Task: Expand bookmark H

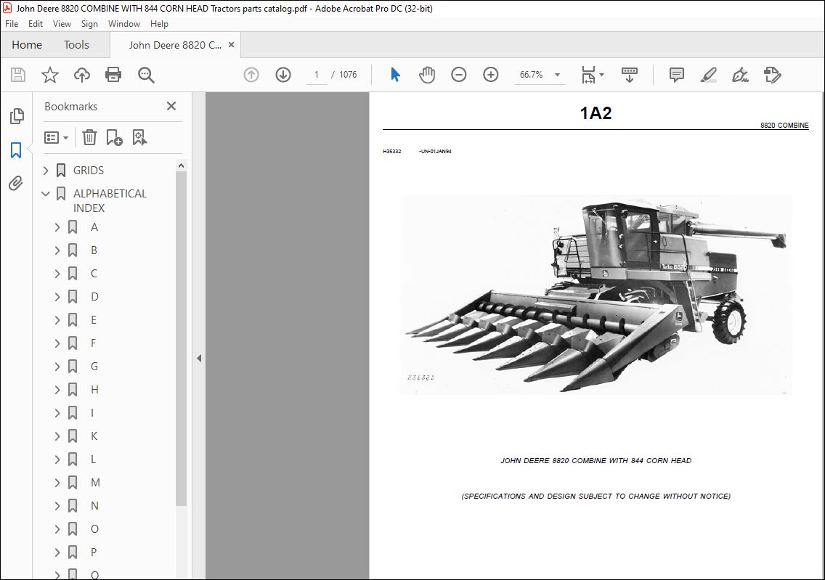Action: tap(57, 390)
